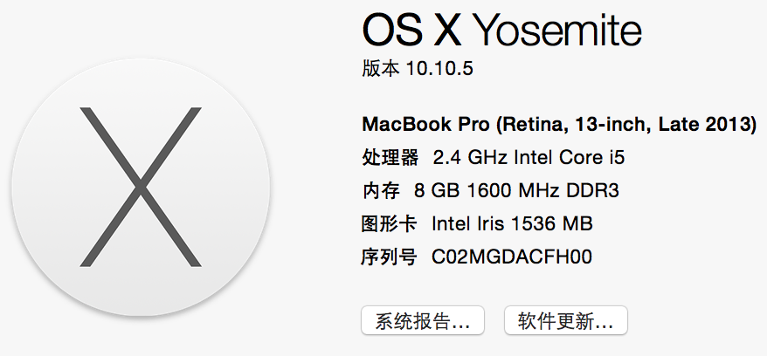Click the 内存 memory label
This screenshot has height=356, width=767.
tap(380, 191)
